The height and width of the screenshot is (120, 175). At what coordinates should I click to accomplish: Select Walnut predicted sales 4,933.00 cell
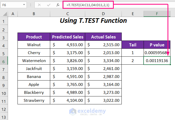click(x=67, y=45)
